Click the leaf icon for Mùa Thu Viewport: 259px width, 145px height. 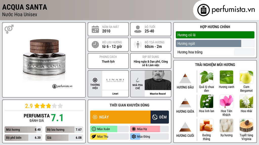pyautogui.click(x=94, y=137)
